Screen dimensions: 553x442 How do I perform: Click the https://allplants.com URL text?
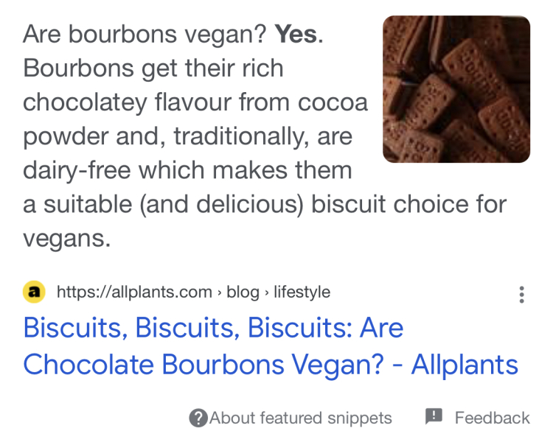[x=134, y=292]
